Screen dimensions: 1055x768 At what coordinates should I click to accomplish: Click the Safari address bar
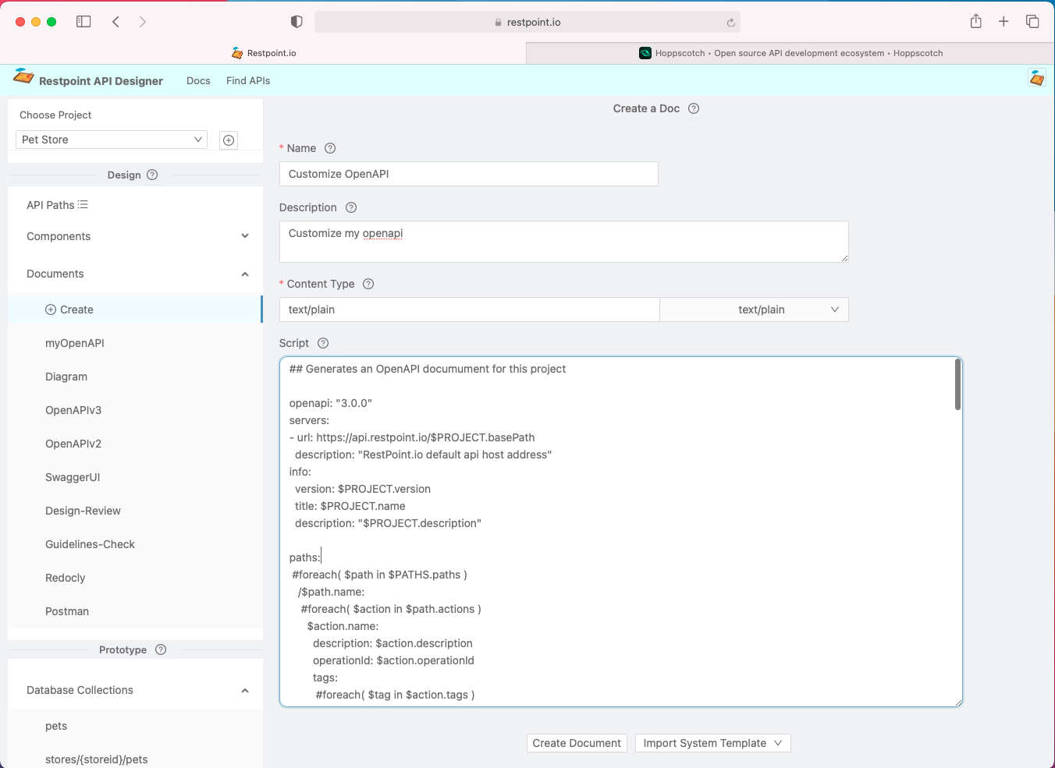pos(527,22)
